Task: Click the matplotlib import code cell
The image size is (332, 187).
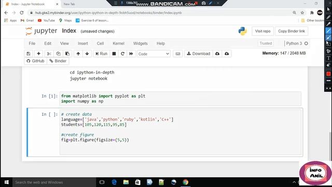Action: pos(180,99)
